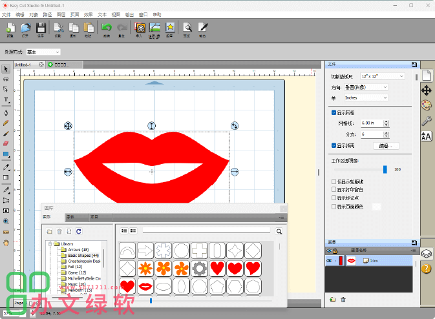The height and width of the screenshot is (319, 435).
Task: Open the 窗口 menu
Action: point(143,15)
